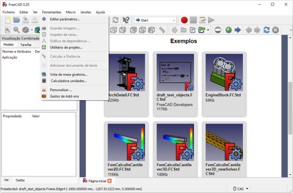
Task: Open the CAD navigation style dropdown
Action: tap(241, 189)
